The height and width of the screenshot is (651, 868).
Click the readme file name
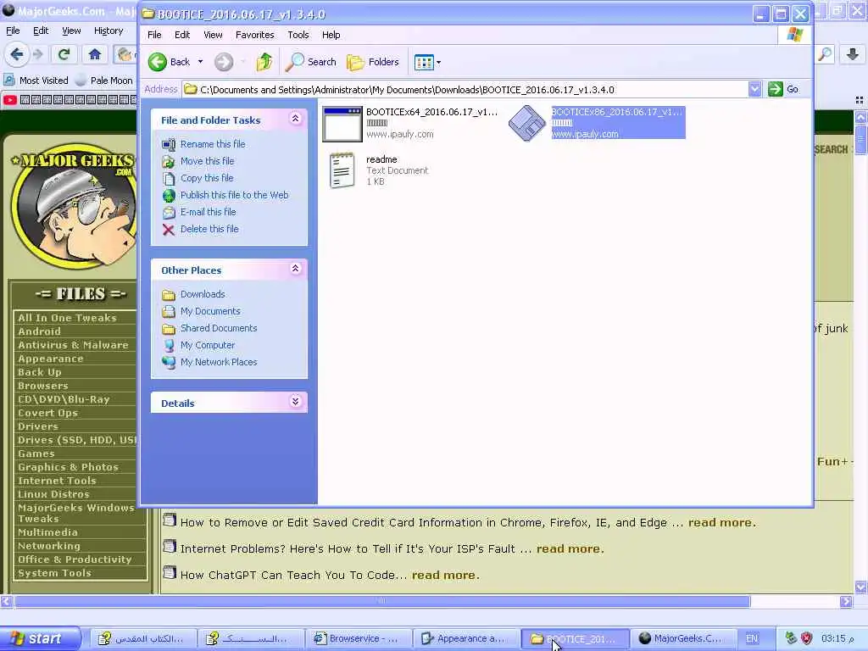point(381,159)
